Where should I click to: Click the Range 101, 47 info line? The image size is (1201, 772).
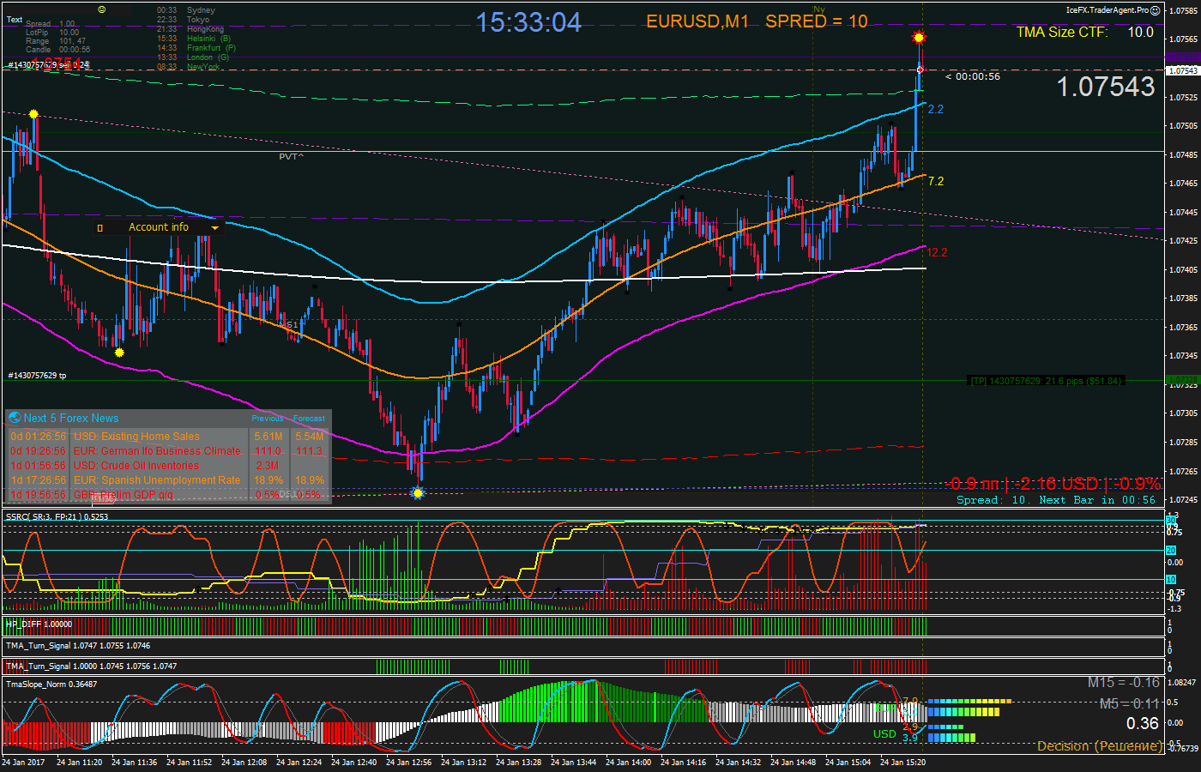click(56, 41)
